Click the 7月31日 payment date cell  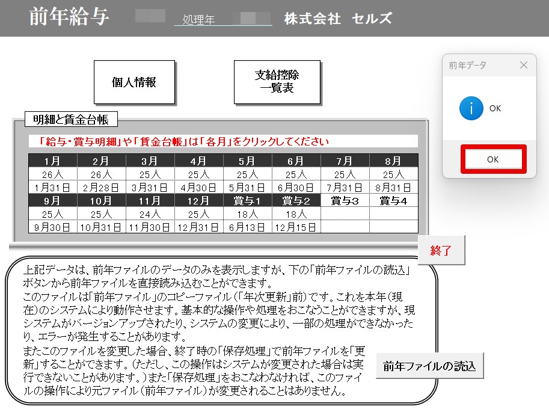coord(345,188)
